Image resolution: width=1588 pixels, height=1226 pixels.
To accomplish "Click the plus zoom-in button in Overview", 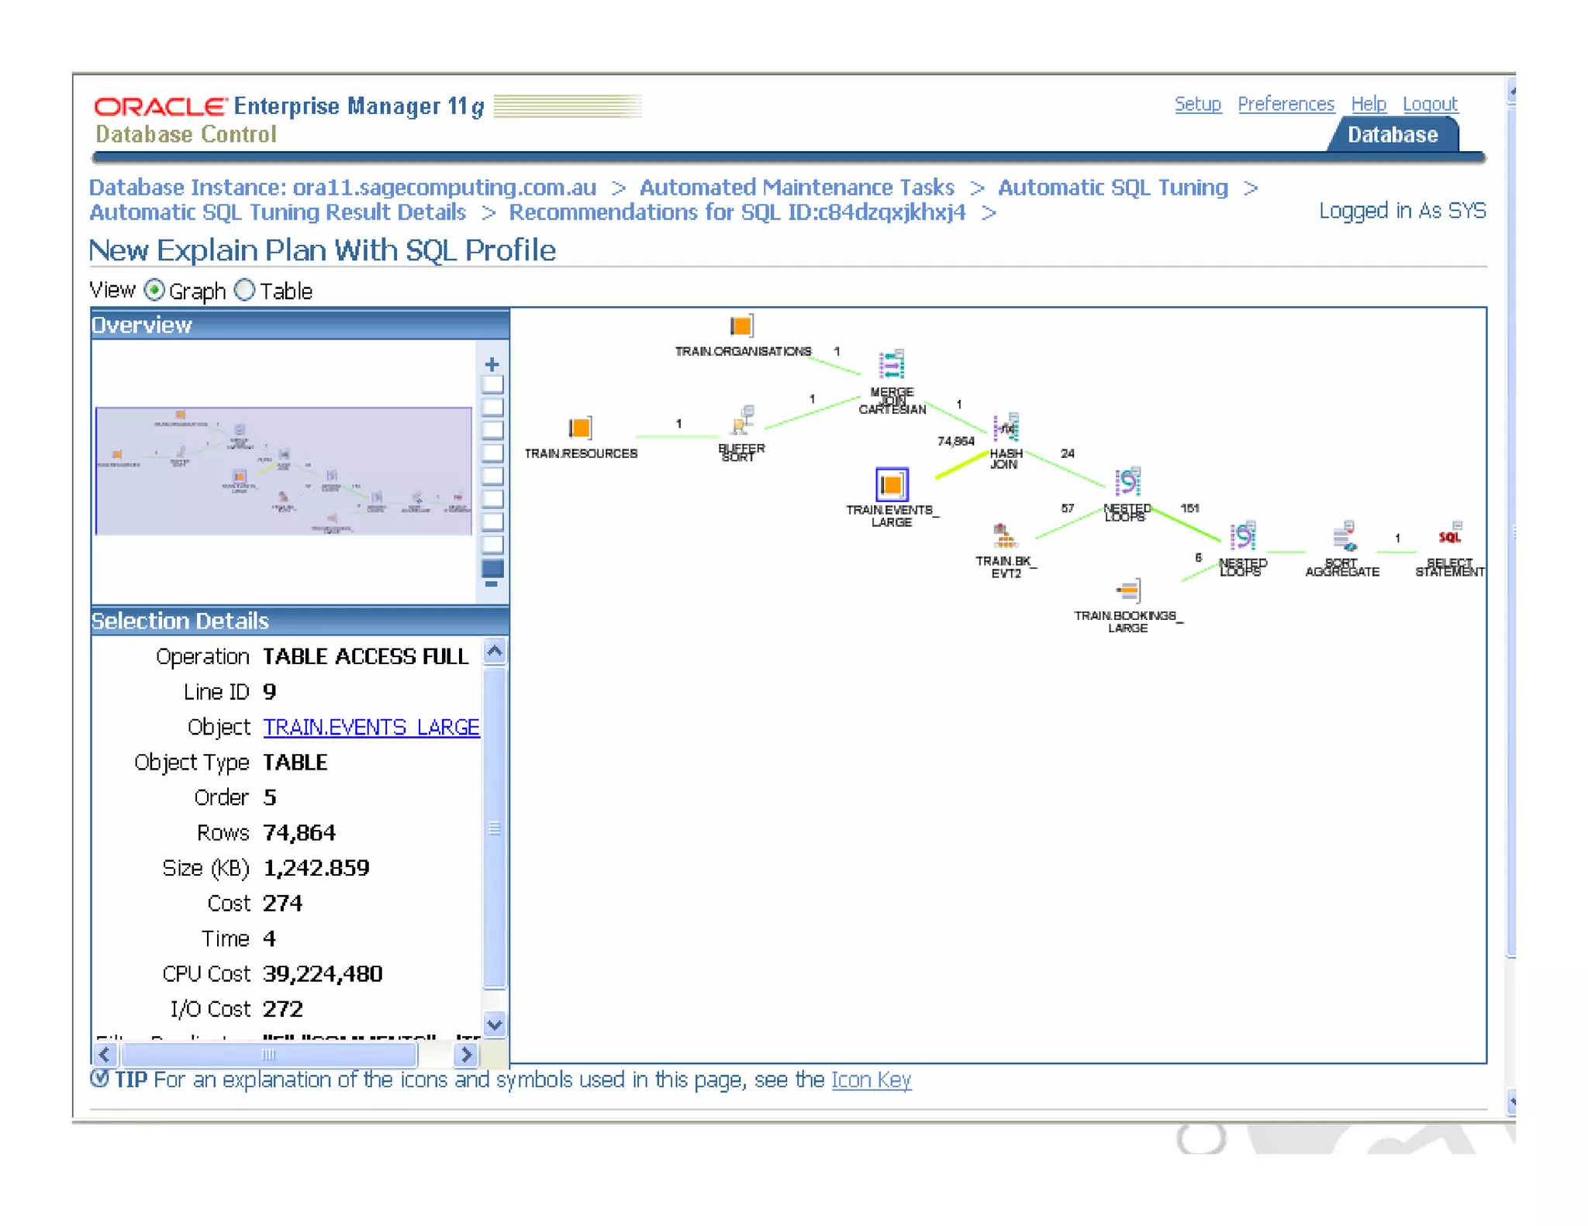I will coord(492,364).
